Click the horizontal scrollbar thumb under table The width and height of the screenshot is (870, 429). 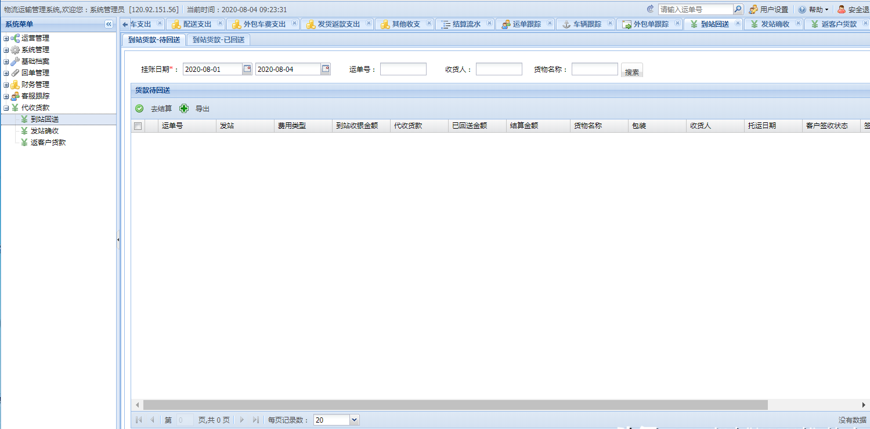point(456,405)
